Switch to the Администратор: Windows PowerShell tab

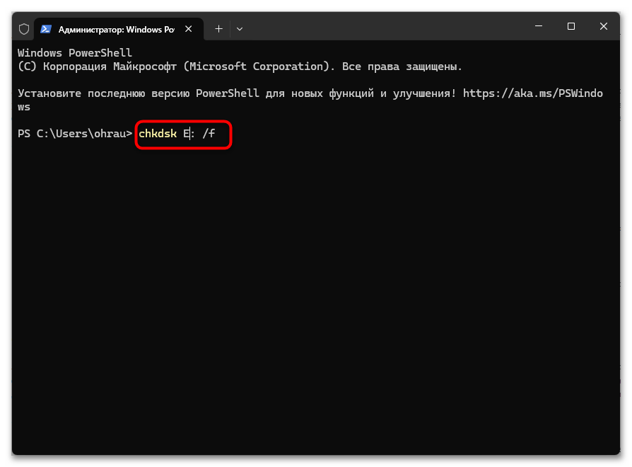(119, 29)
